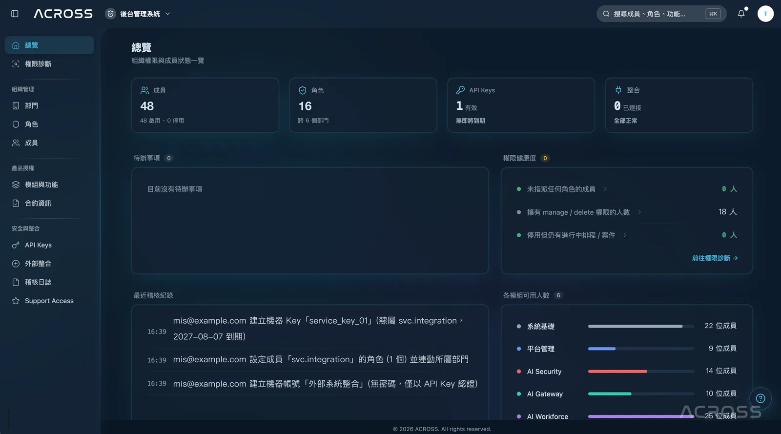Click the shield icon next to sidebar 角色
This screenshot has height=434, width=781.
click(x=16, y=124)
